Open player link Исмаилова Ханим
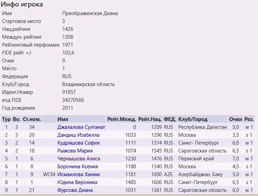The height and width of the screenshot is (196, 258). coord(78,174)
